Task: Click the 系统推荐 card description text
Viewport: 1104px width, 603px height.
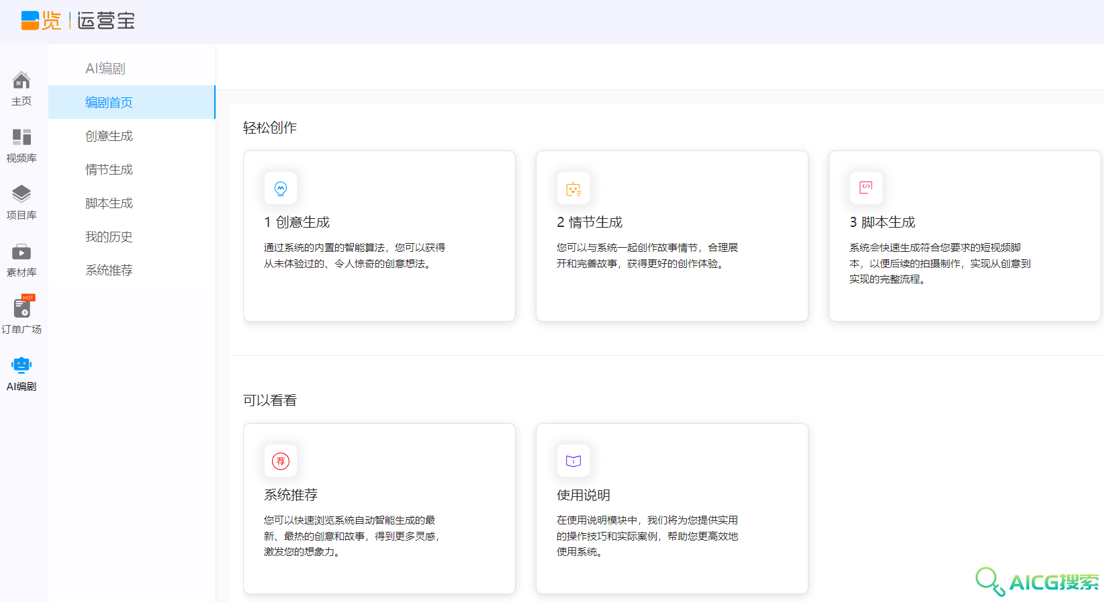Action: [351, 536]
